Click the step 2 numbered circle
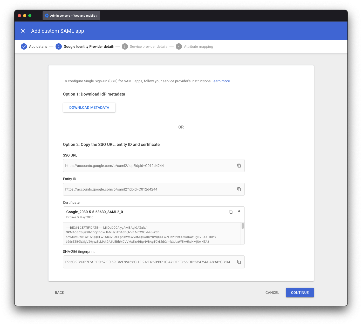 [x=58, y=46]
